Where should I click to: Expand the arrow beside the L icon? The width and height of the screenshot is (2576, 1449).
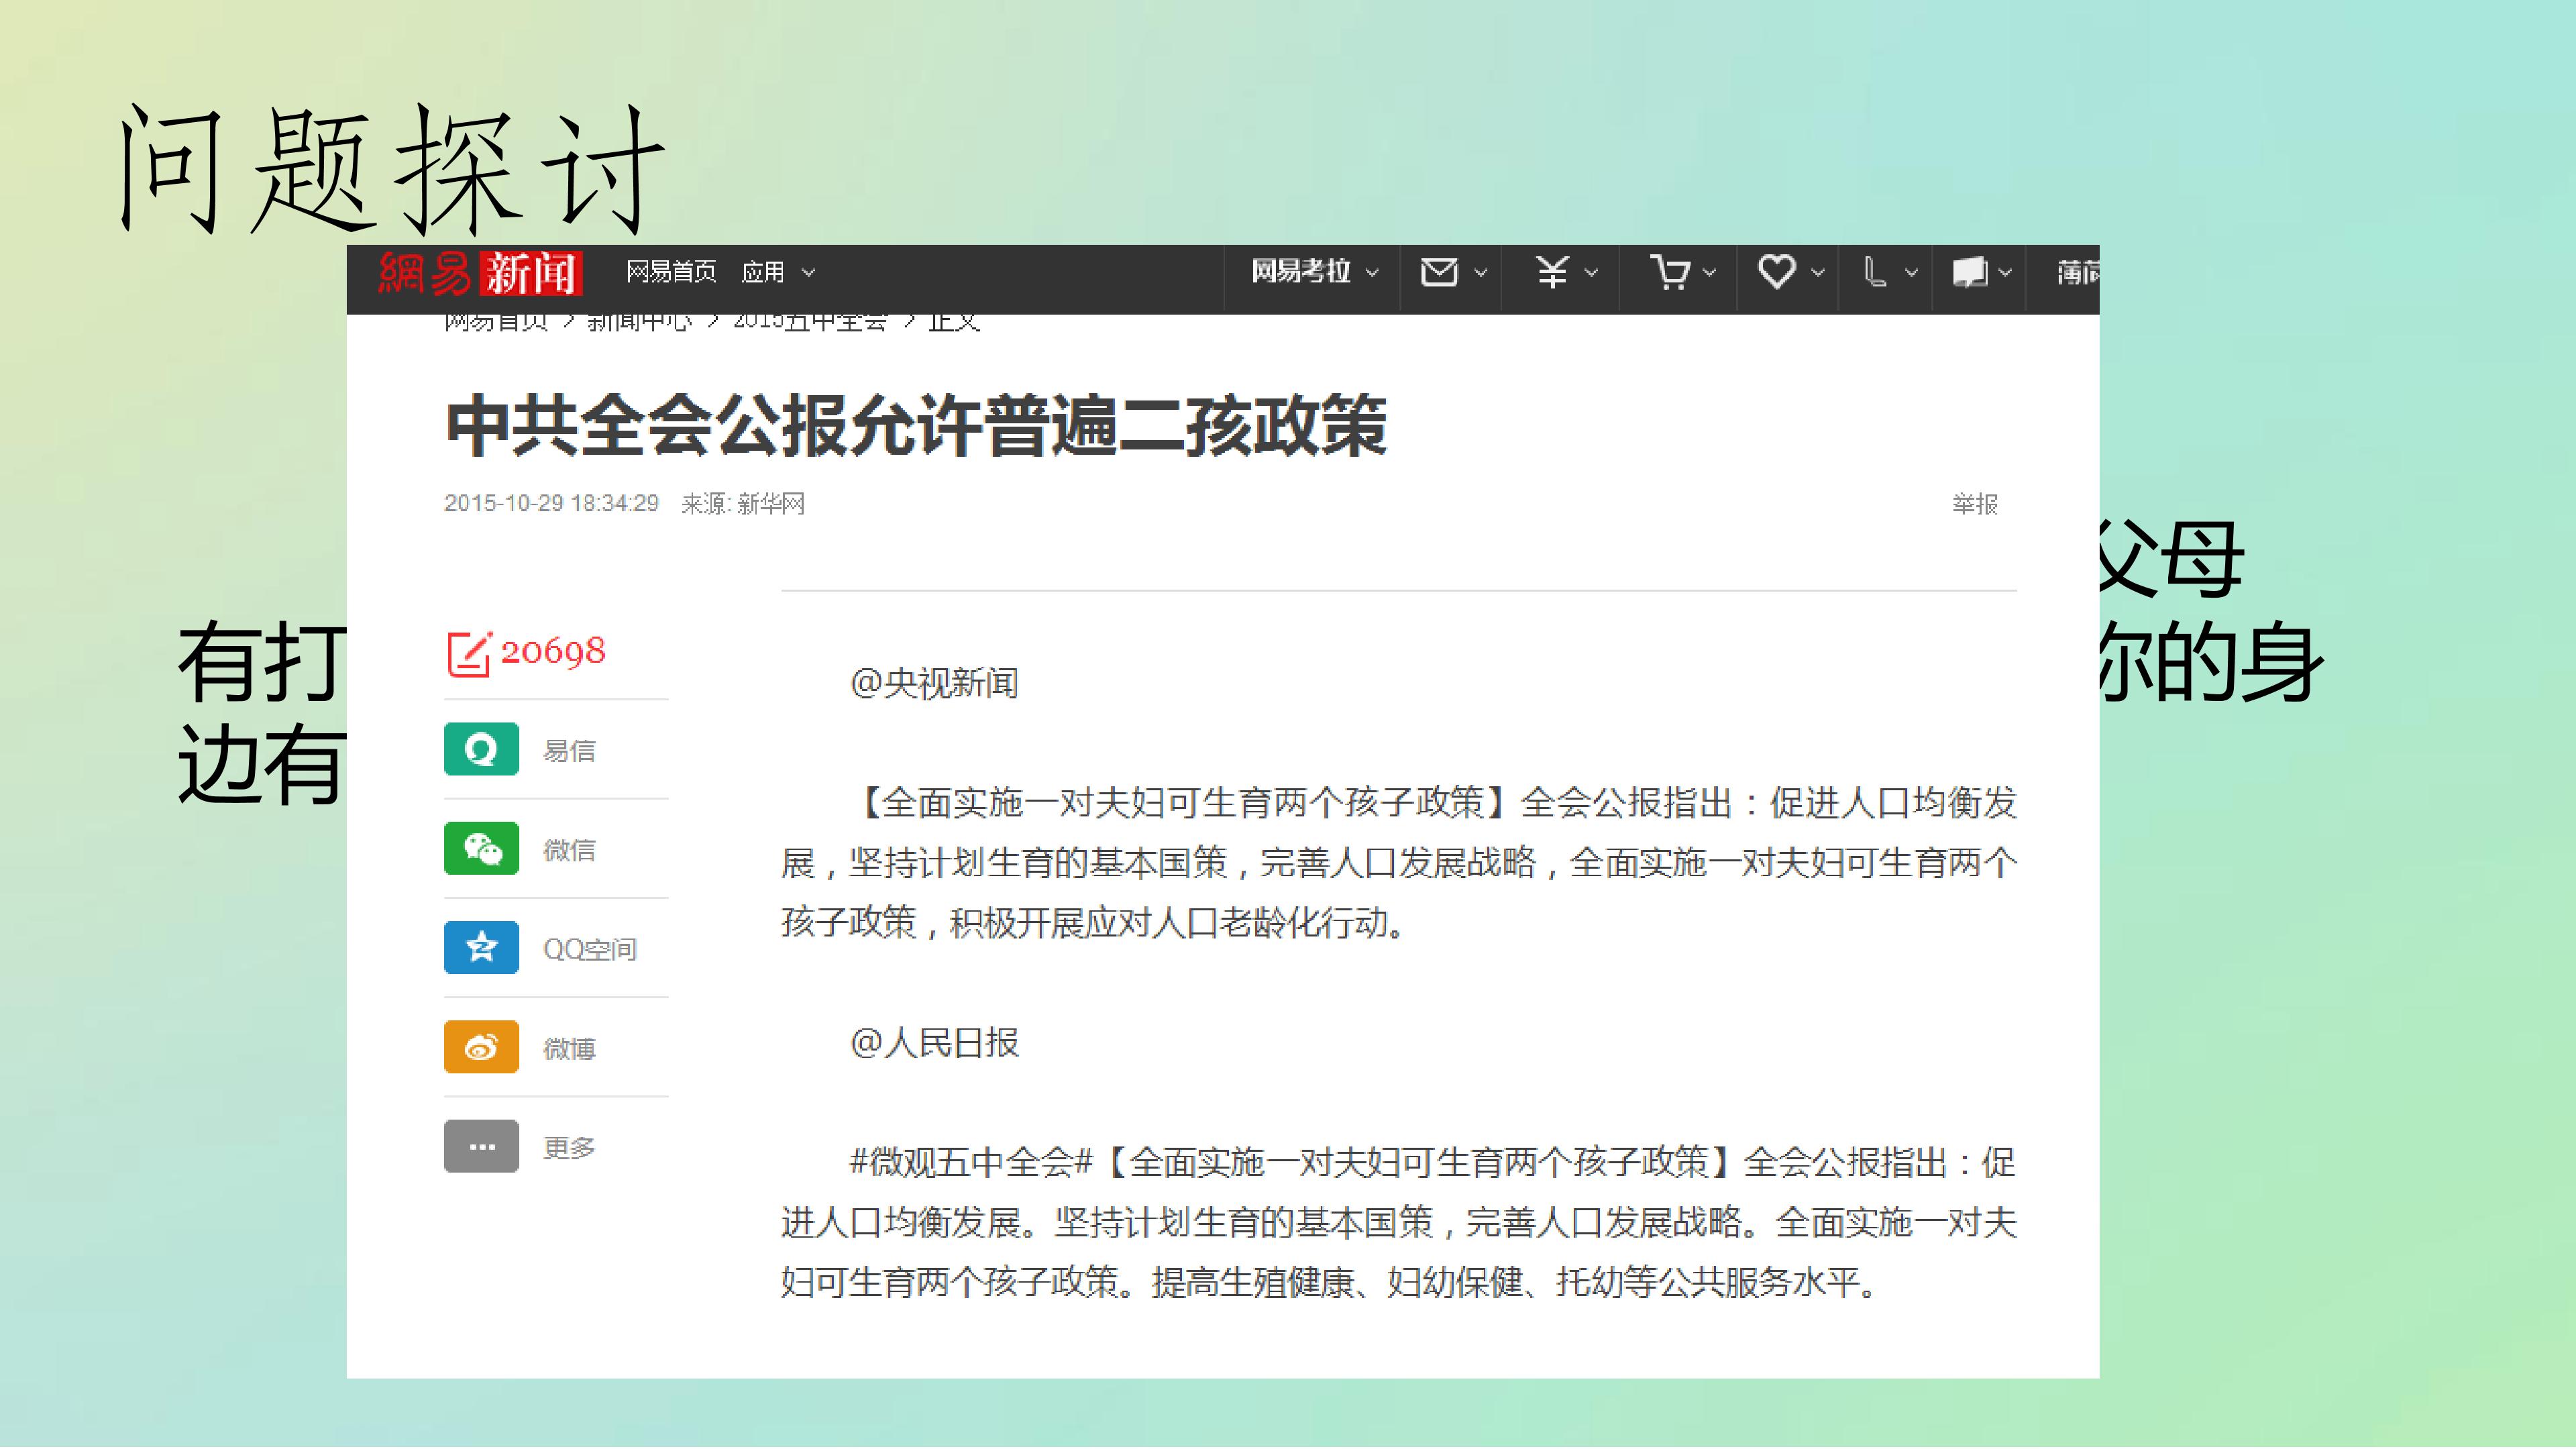point(1911,273)
